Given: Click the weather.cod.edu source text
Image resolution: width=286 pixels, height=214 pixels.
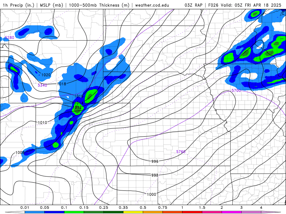Looking at the screenshot, I should coord(152,5).
